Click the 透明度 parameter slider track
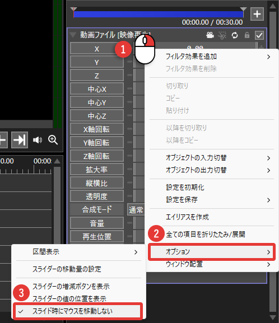The height and width of the screenshot is (323, 279). (x=138, y=196)
